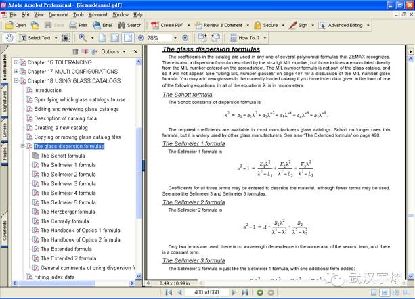Screen dimensions: 415x299
Task: Set the Fit Page view
Action: tap(115, 38)
